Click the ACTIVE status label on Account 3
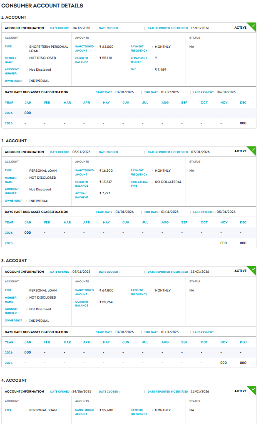This screenshot has width=261, height=425. 240,271
